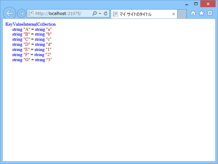Click the search magnifier in address bar
This screenshot has height=164, width=218.
pyautogui.click(x=95, y=13)
